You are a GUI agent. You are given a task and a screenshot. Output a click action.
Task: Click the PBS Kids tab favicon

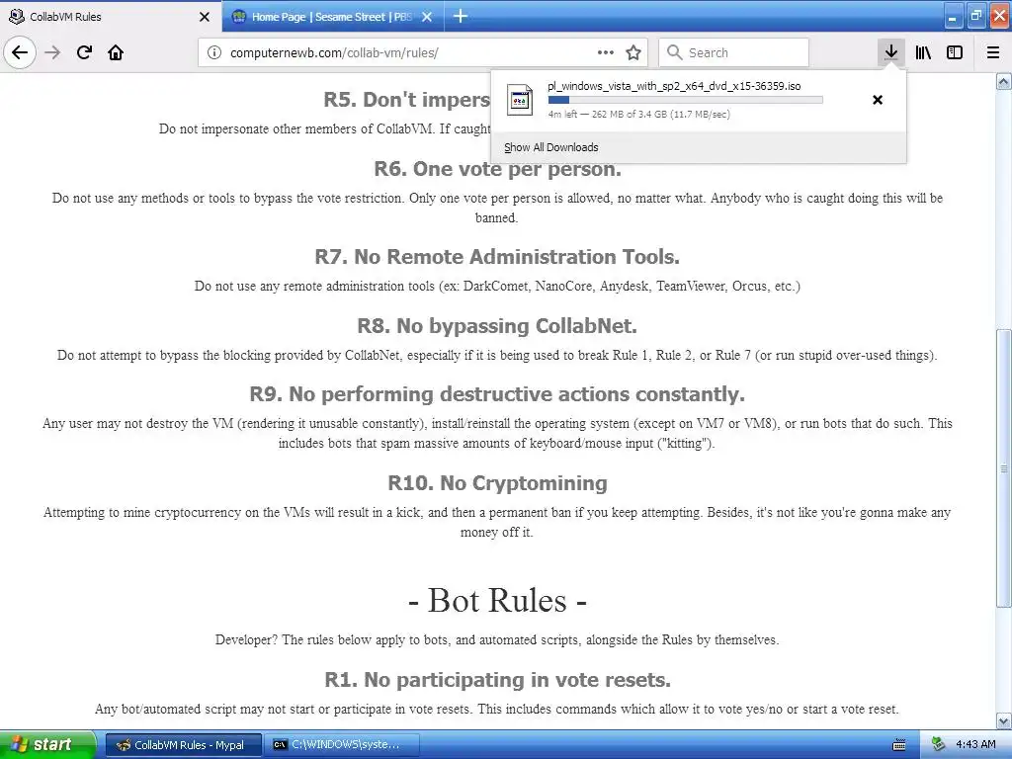[x=239, y=17]
